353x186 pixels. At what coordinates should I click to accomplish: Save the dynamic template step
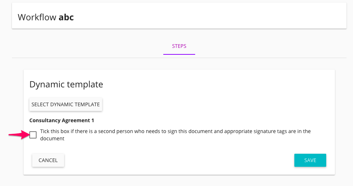tap(310, 160)
